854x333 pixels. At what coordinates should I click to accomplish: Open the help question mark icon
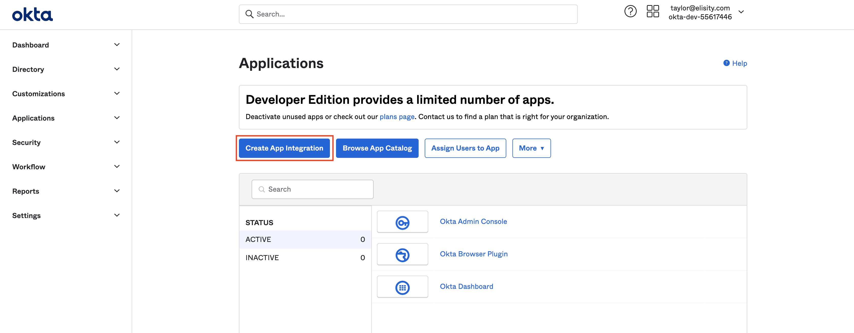[630, 12]
